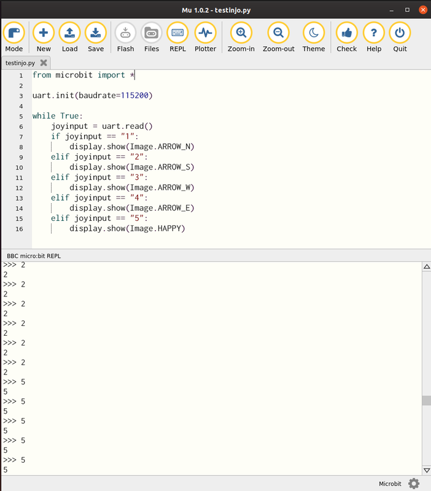Click 'display.show(Image.ARROW_S)' line
Image resolution: width=431 pixels, height=491 pixels.
pyautogui.click(x=132, y=167)
